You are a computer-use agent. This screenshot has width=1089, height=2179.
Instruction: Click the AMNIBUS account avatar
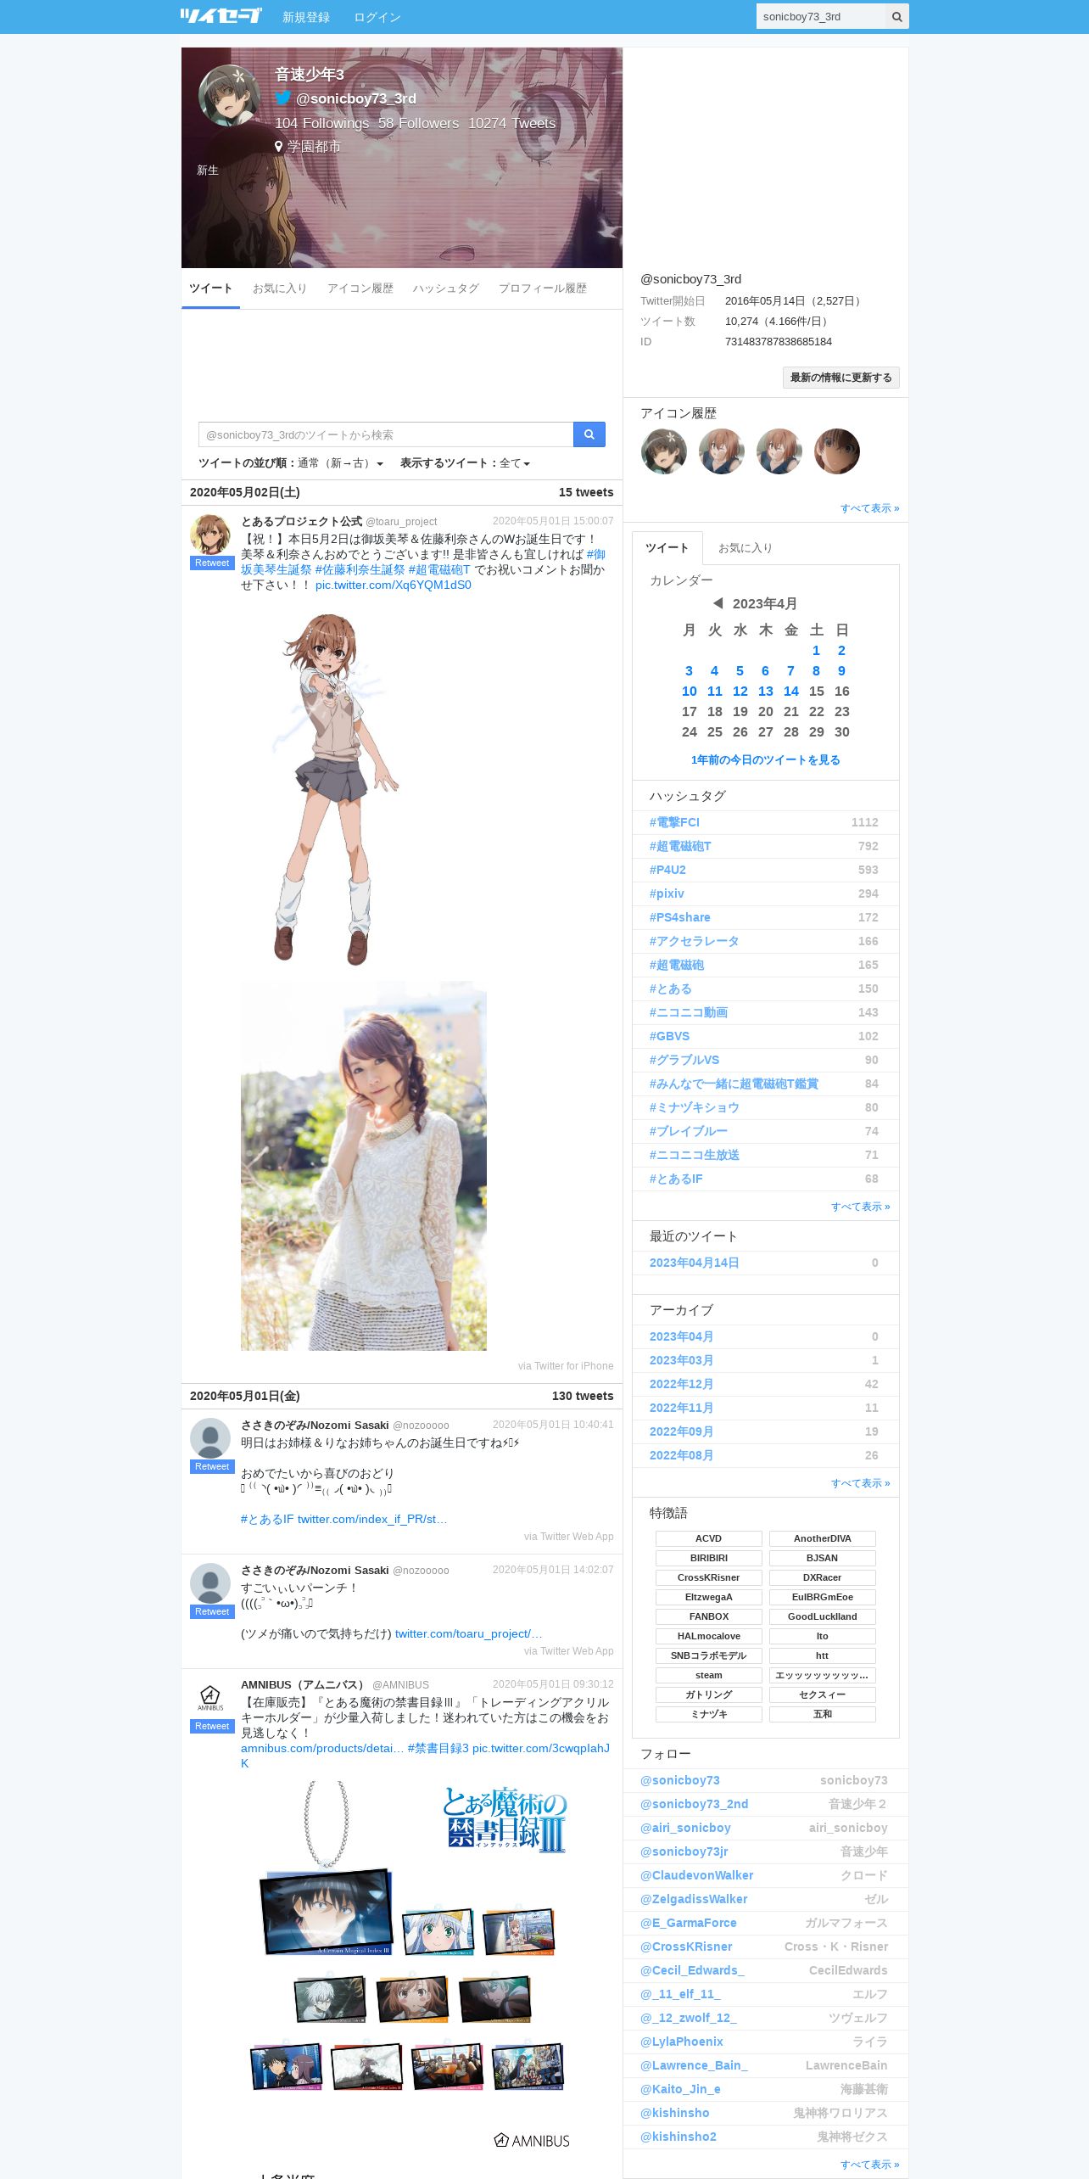tap(210, 1698)
